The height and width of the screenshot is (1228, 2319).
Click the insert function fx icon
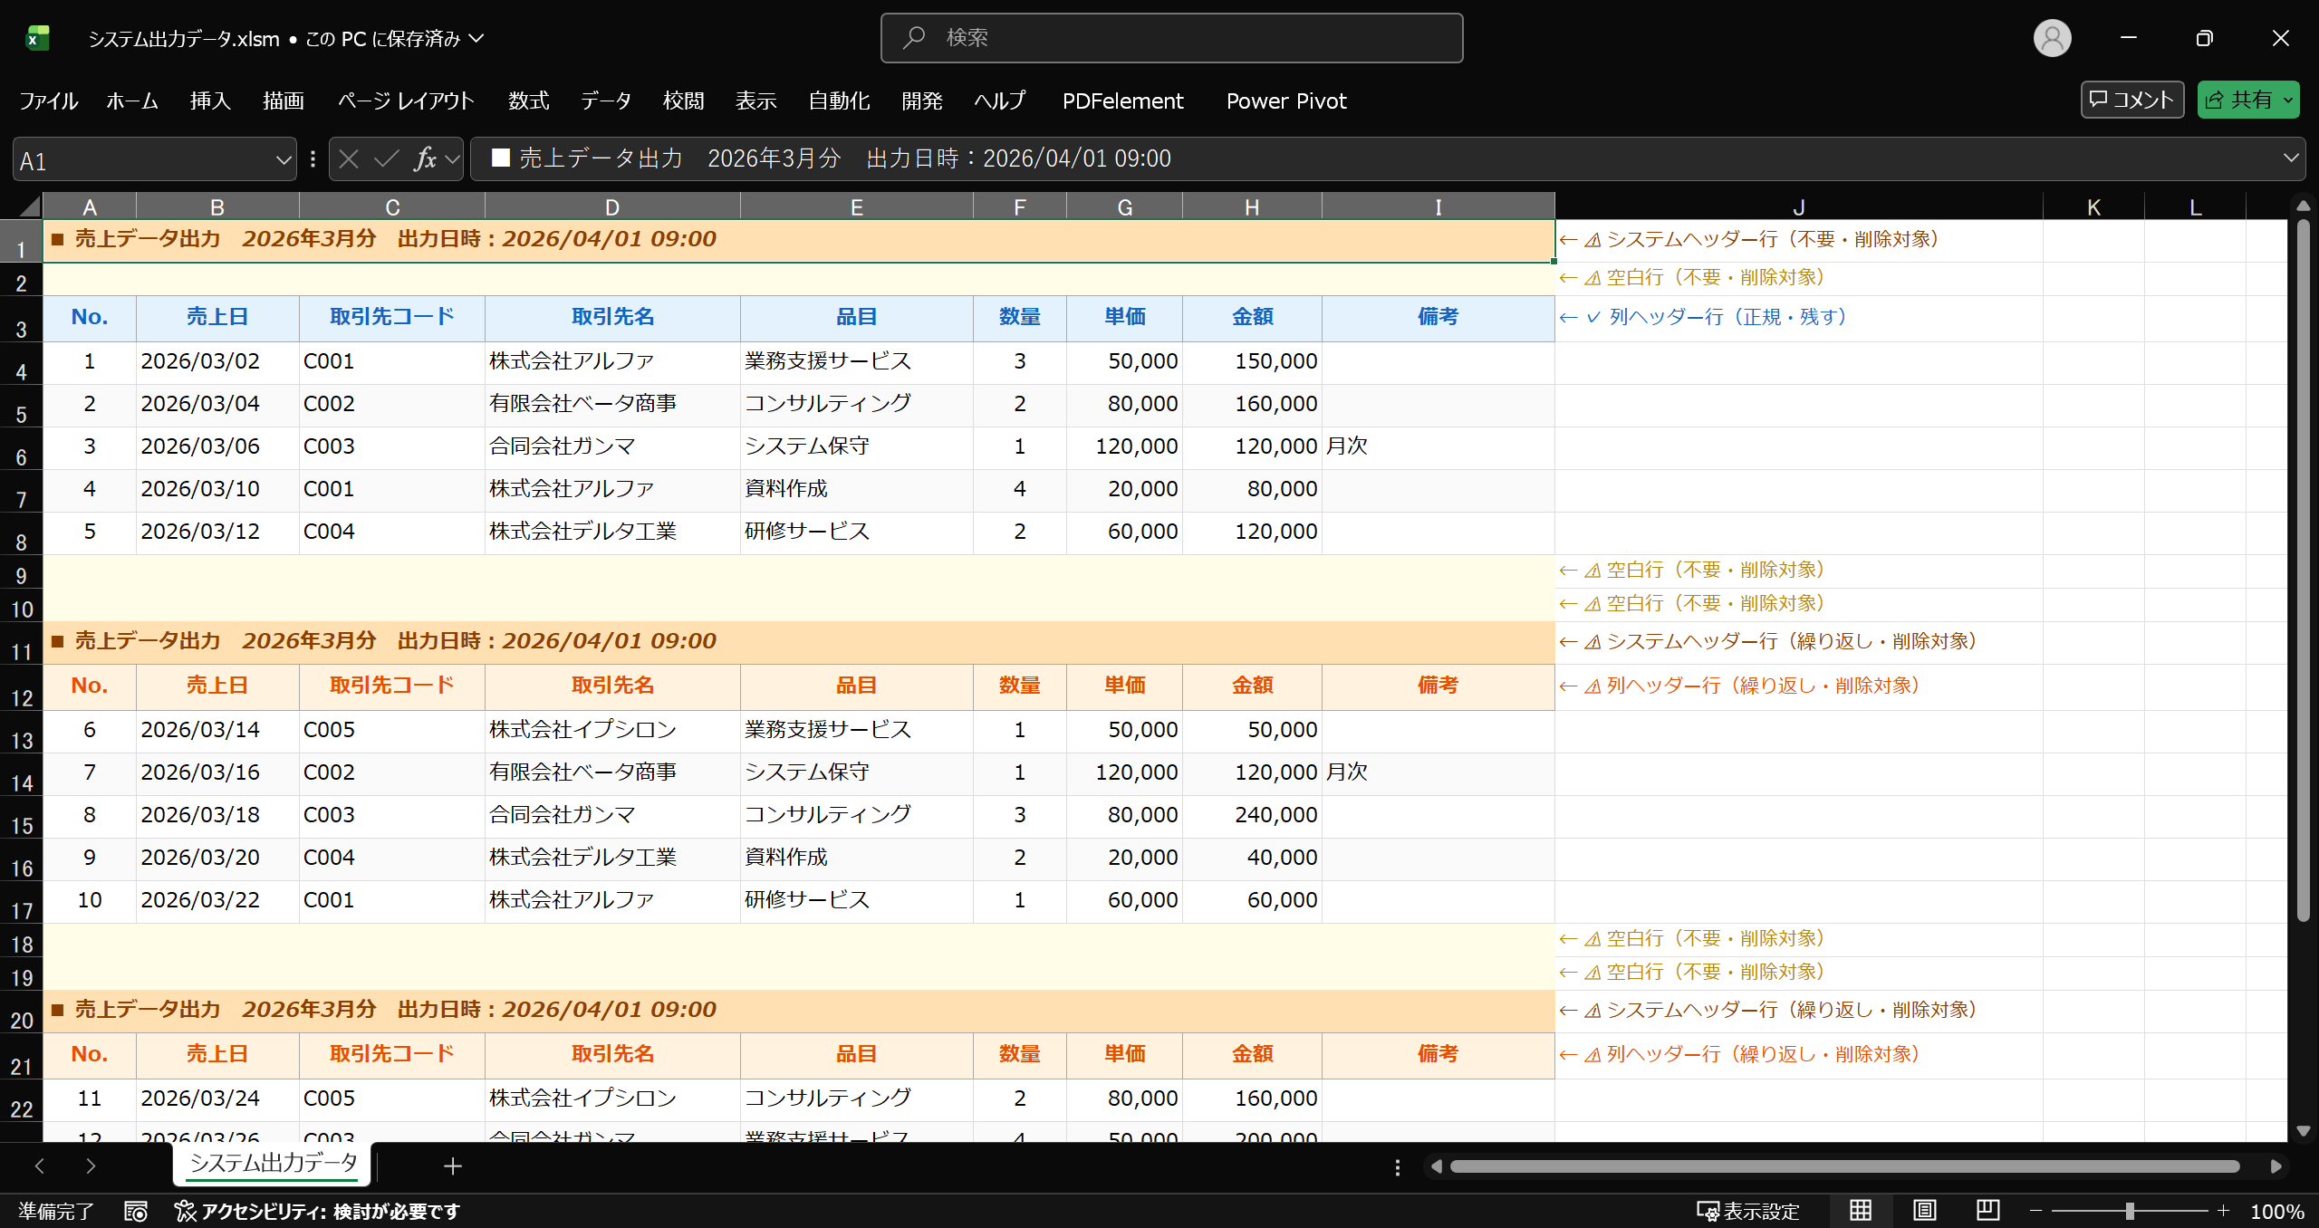pyautogui.click(x=424, y=159)
